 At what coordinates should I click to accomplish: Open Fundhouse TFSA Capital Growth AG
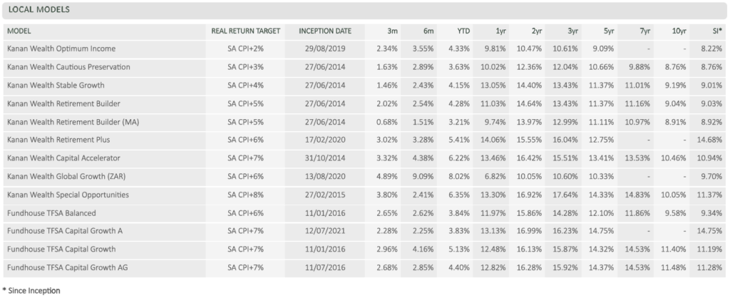pyautogui.click(x=68, y=267)
